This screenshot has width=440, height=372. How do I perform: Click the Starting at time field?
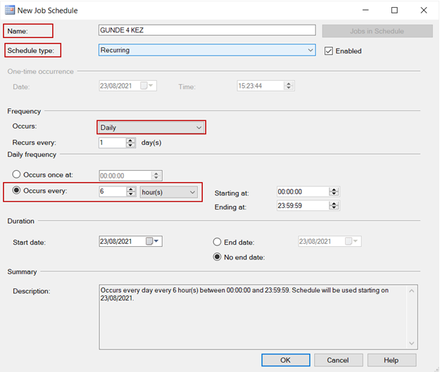click(303, 192)
